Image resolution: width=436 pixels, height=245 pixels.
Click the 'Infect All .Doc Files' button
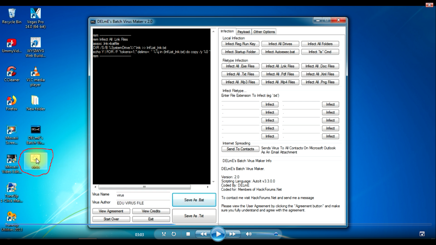click(x=320, y=66)
